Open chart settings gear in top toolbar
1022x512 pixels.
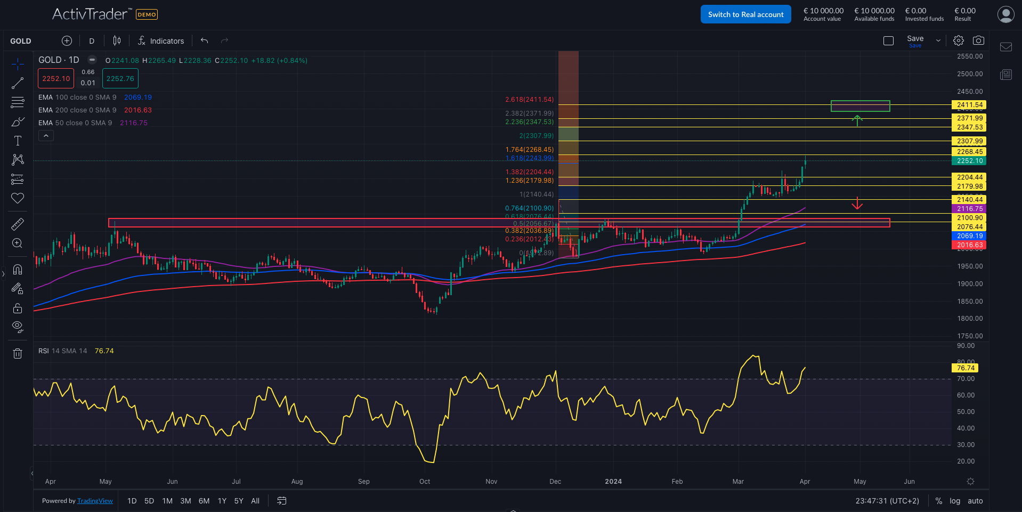pos(959,40)
